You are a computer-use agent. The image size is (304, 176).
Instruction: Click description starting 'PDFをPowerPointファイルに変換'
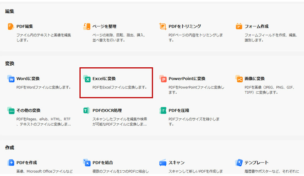pos(196,90)
